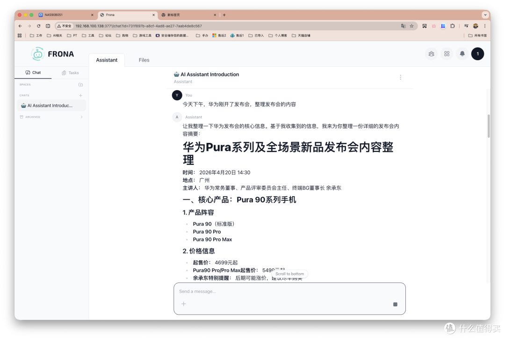Image resolution: width=505 pixels, height=339 pixels.
Task: Open the 游戏工具 bookmarks folder
Action: click(142, 35)
